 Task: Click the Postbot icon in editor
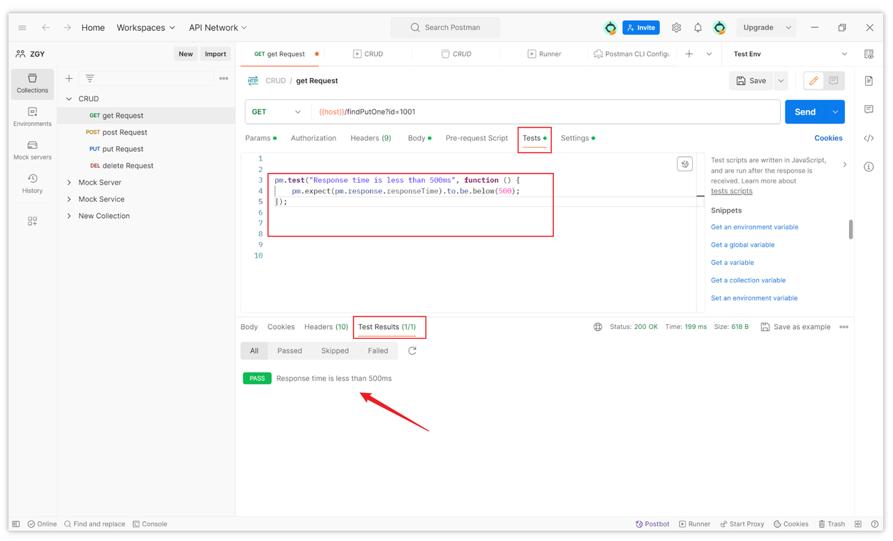(x=684, y=164)
